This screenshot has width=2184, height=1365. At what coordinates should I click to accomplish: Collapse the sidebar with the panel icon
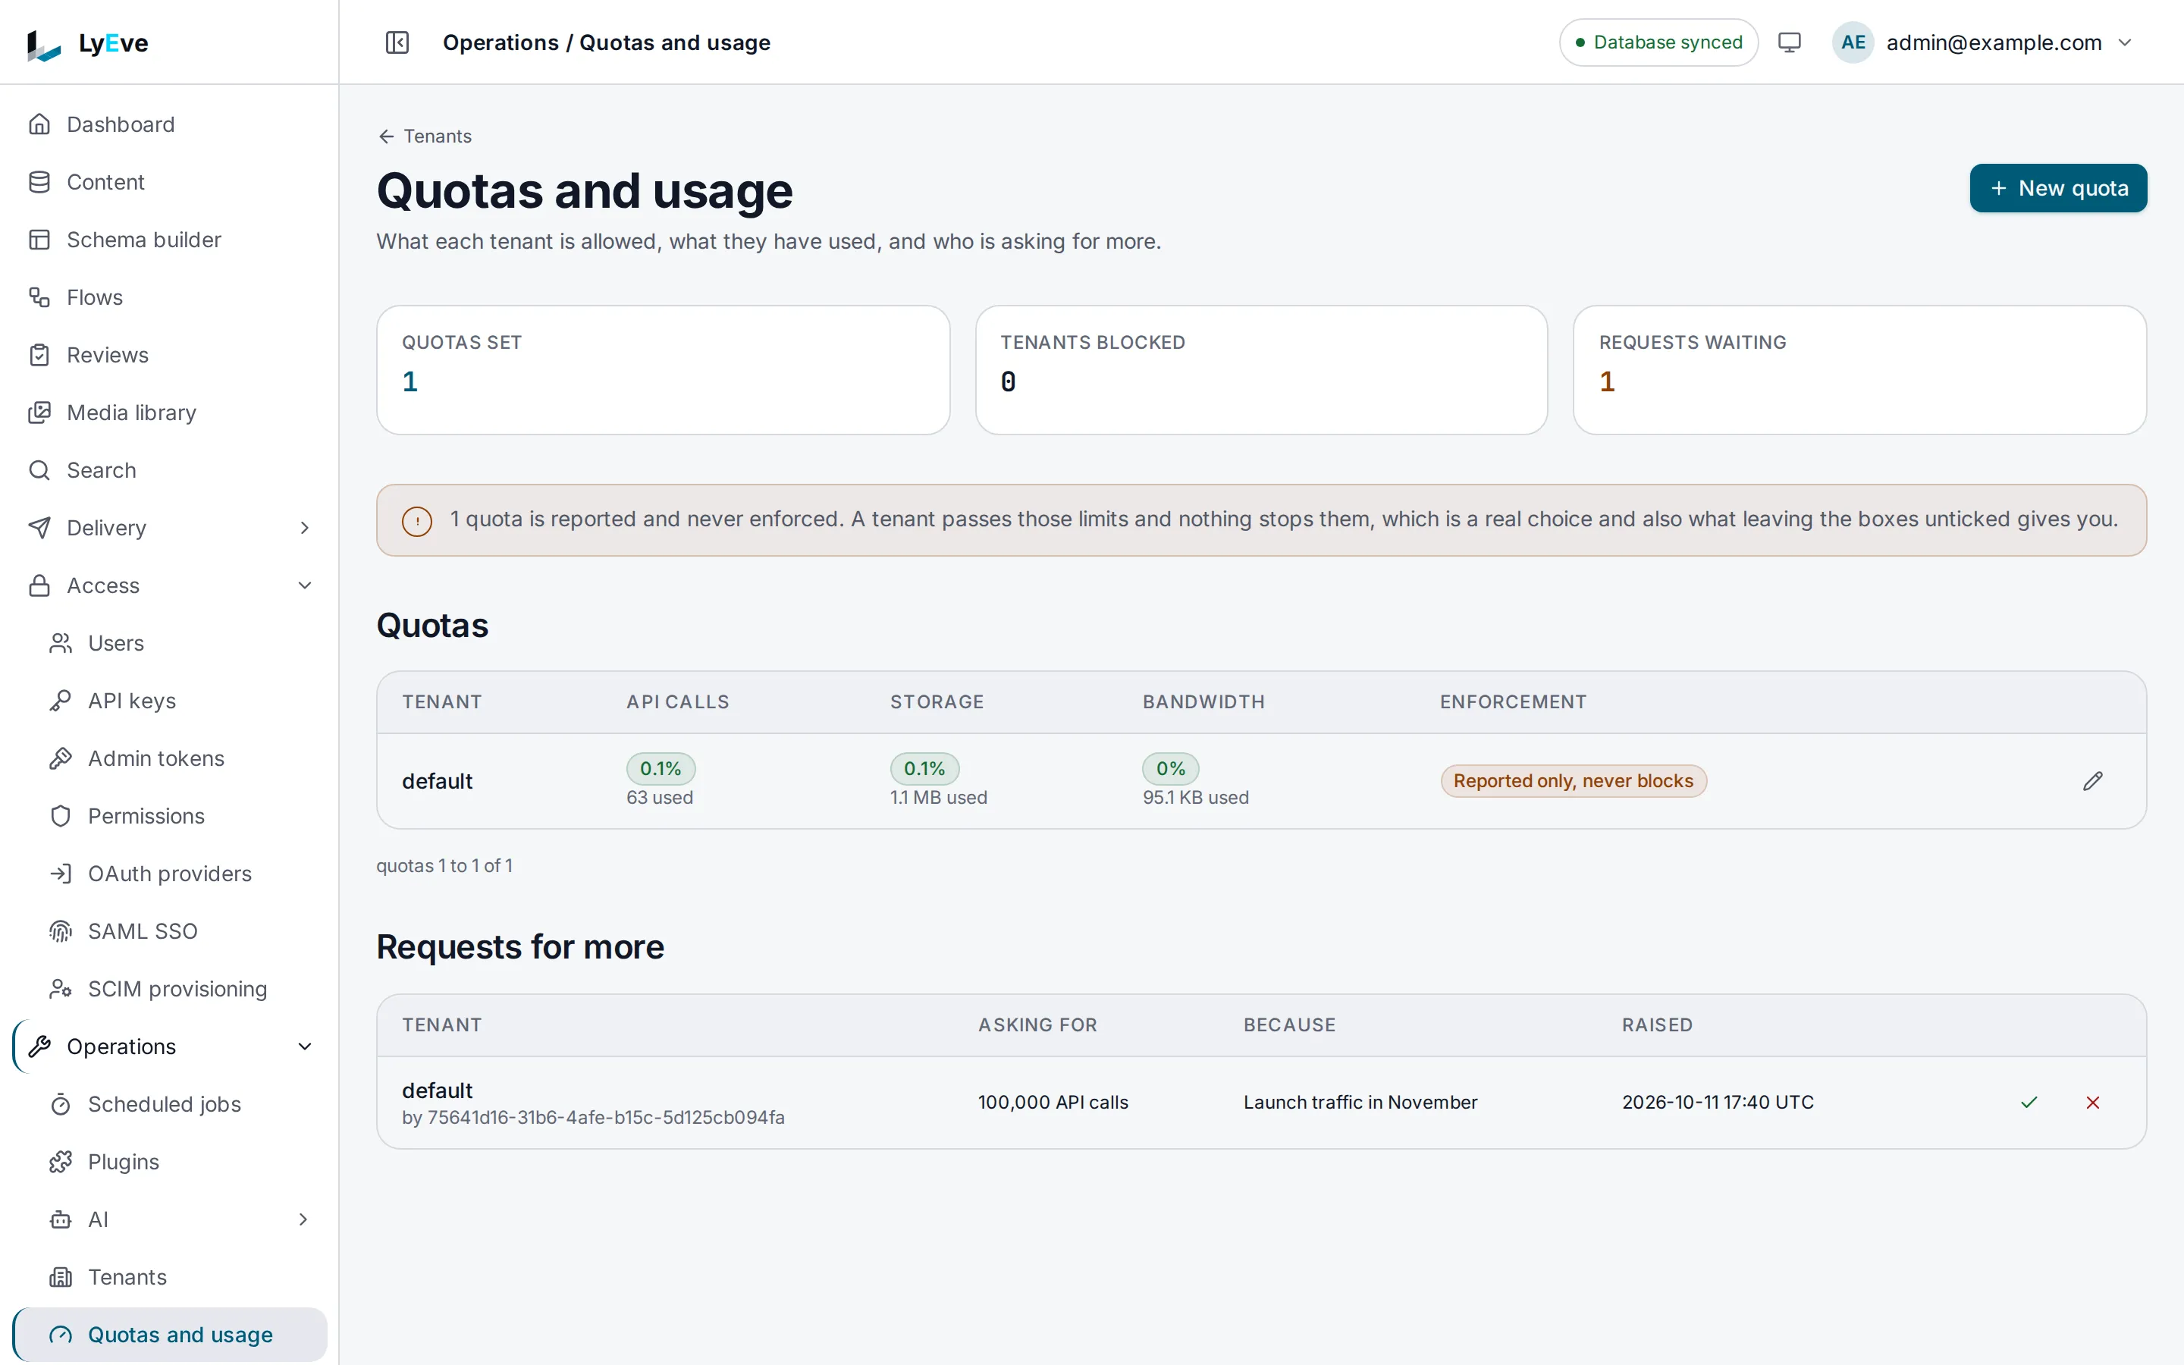397,42
